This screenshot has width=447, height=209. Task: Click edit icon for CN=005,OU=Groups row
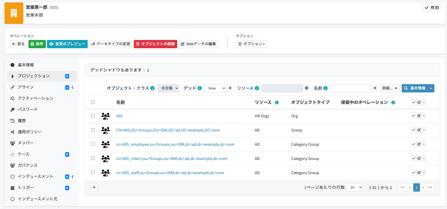click(x=419, y=130)
